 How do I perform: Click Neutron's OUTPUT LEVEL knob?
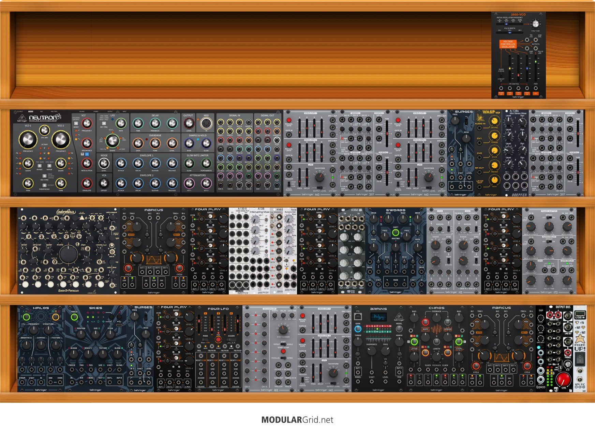(x=189, y=123)
